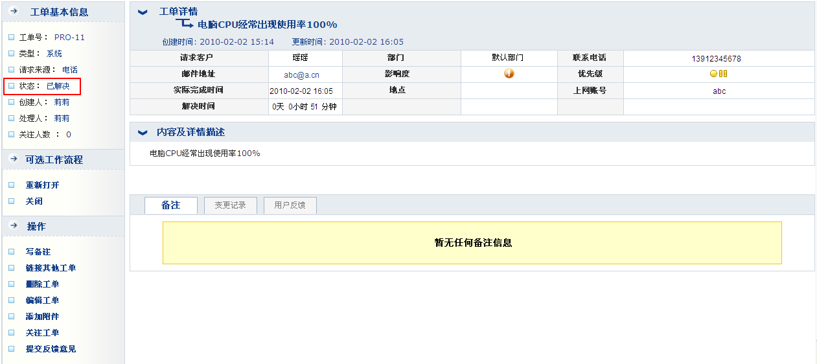Click arrow icon beside 操作 header
The height and width of the screenshot is (364, 817).
click(14, 226)
